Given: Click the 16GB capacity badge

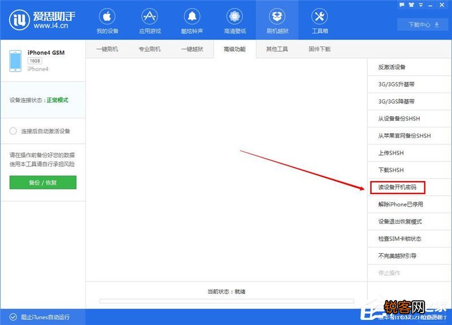Looking at the screenshot, I should pyautogui.click(x=35, y=61).
